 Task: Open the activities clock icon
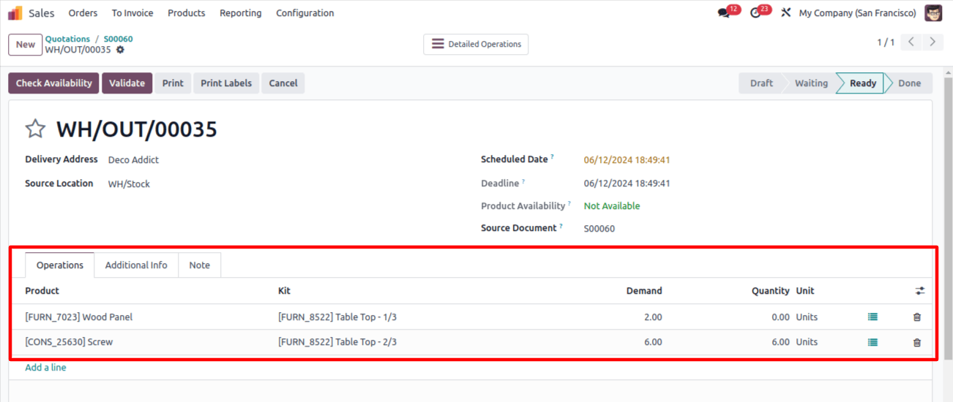pos(756,13)
